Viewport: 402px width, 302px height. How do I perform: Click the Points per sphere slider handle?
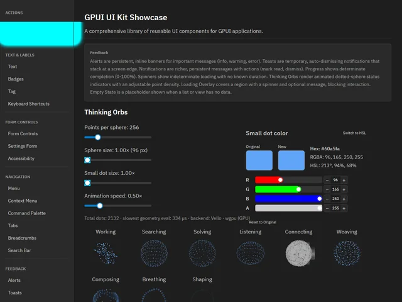[98, 137]
